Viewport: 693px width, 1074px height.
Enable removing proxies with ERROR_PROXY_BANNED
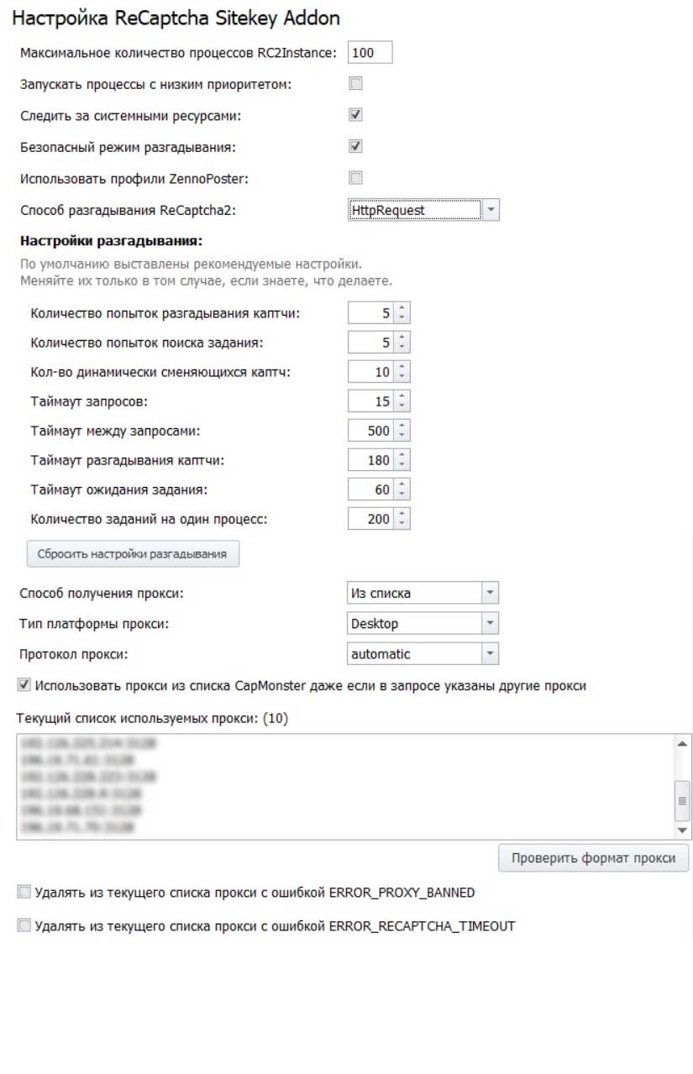tap(24, 892)
